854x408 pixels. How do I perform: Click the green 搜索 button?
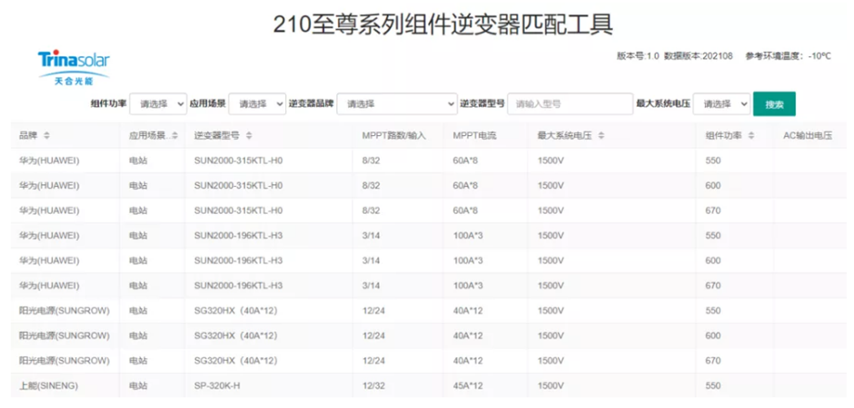774,104
